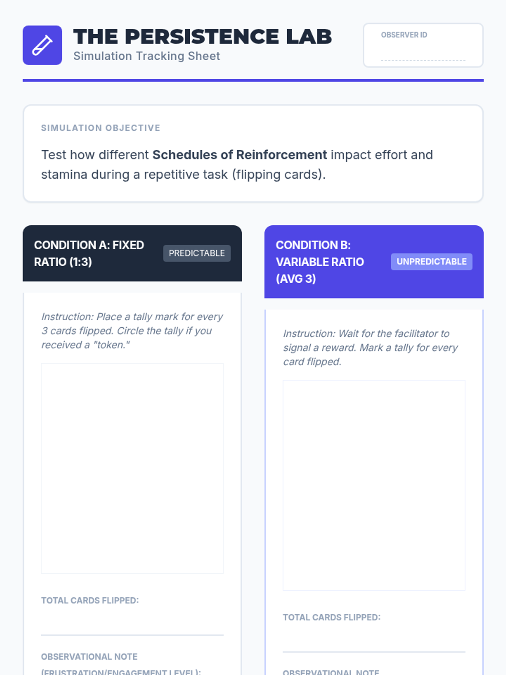This screenshot has height=675, width=506.
Task: Click the purple divider line under header
Action: tap(253, 80)
